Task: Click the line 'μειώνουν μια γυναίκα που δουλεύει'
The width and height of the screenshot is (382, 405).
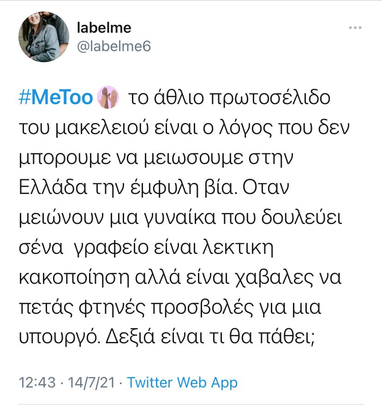Action: 180,218
